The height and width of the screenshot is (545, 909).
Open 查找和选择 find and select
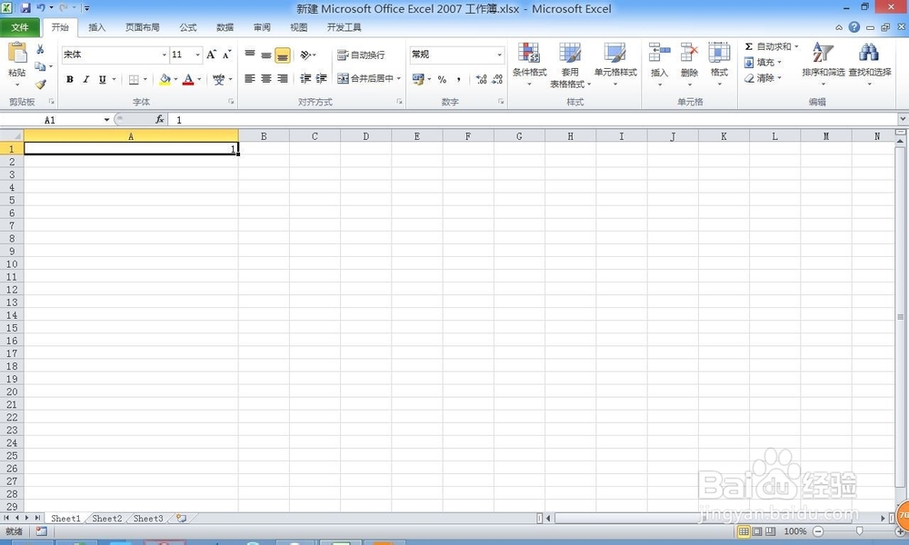coord(870,64)
